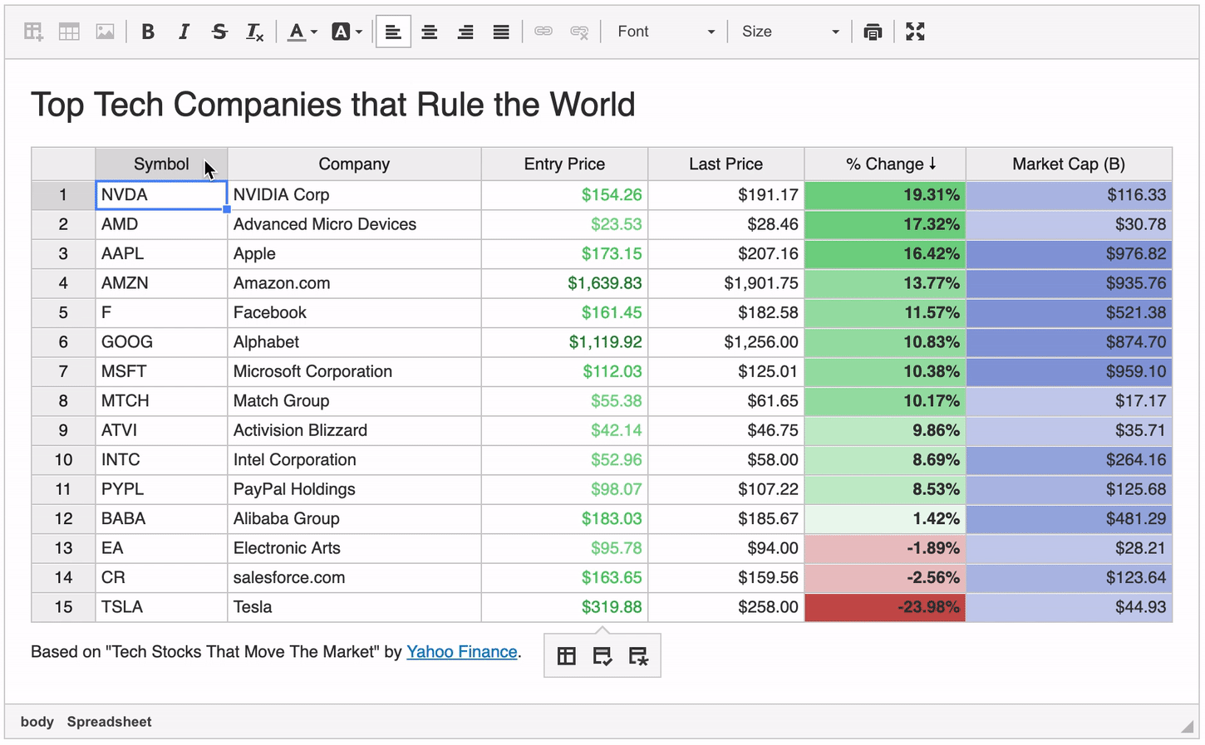Viewport: 1205px width, 745px height.
Task: Toggle italic formatting
Action: pyautogui.click(x=184, y=32)
